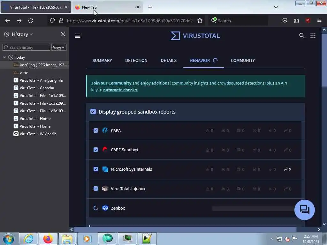Open img0.jpg history entry
Viewport: 327px width, 245px height.
point(34,65)
